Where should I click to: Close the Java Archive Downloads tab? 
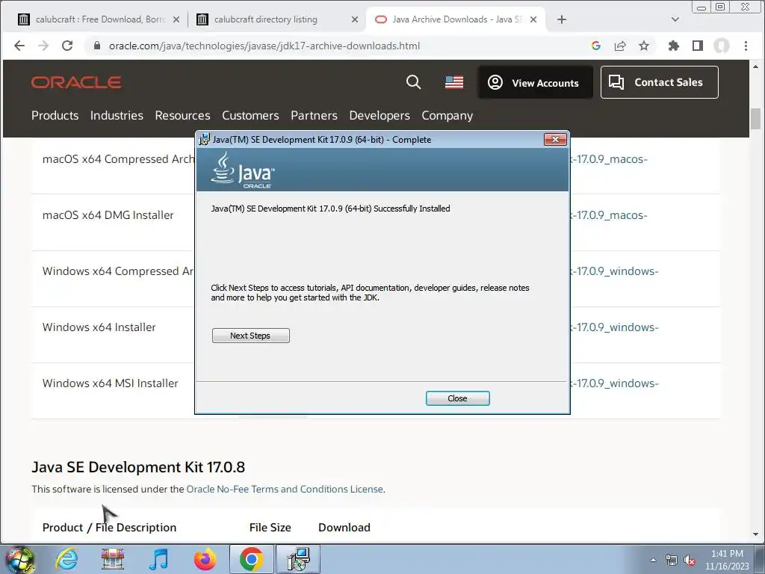[x=533, y=19]
